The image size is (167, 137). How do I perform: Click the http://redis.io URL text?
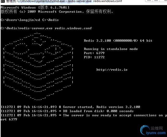tap(112, 70)
